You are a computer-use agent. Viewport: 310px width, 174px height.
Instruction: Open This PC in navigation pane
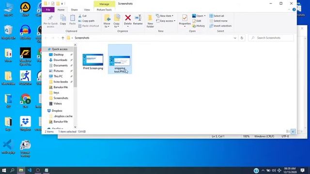58,76
